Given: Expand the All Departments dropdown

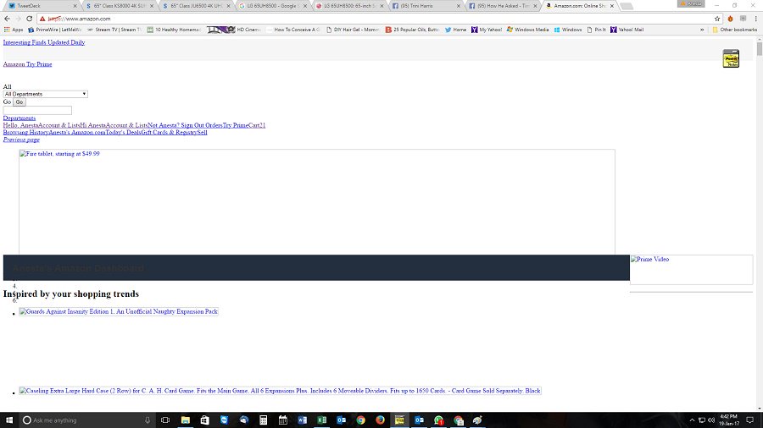Looking at the screenshot, I should point(45,94).
